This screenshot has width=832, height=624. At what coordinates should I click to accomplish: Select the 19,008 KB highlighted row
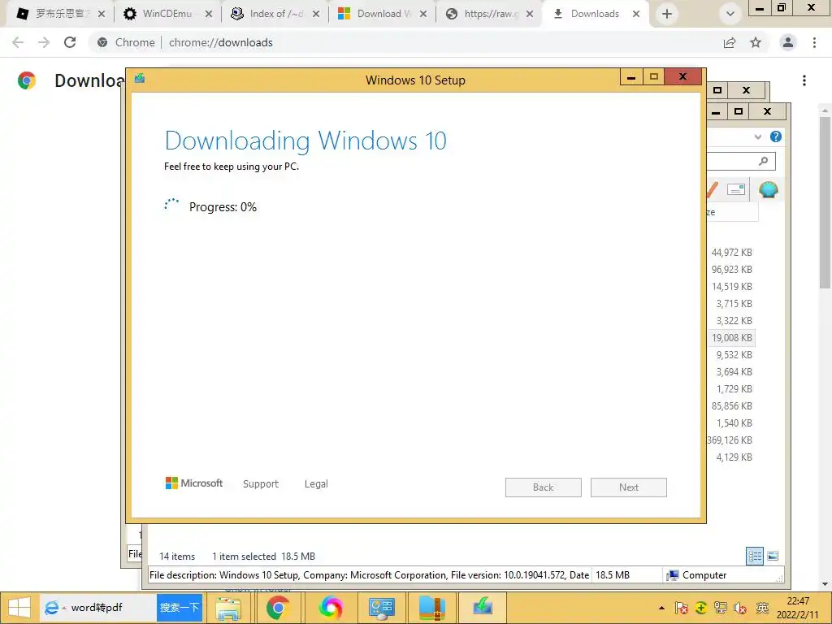(x=732, y=337)
